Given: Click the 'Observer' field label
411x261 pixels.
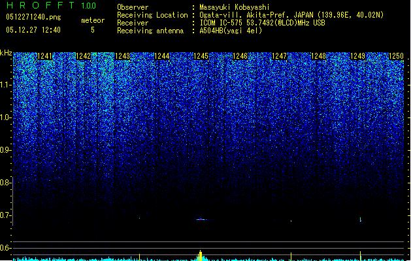Looking at the screenshot, I should click(x=133, y=7).
